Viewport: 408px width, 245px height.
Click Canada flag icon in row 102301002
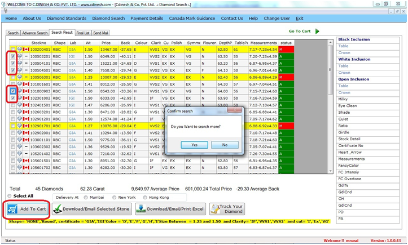coord(26,98)
